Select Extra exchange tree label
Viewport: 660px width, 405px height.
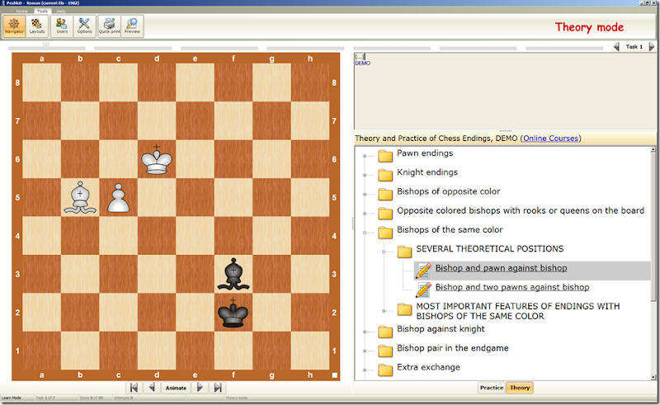pyautogui.click(x=428, y=368)
